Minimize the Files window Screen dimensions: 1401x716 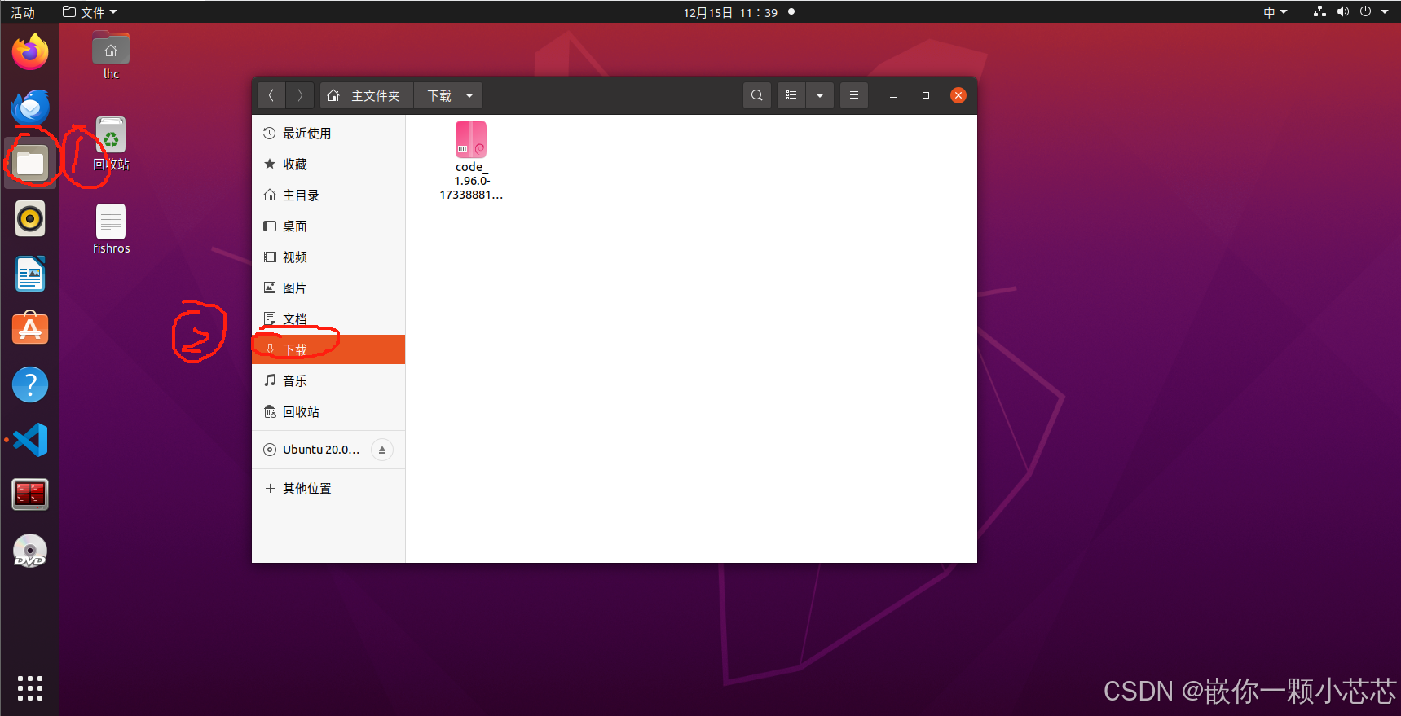pyautogui.click(x=893, y=95)
